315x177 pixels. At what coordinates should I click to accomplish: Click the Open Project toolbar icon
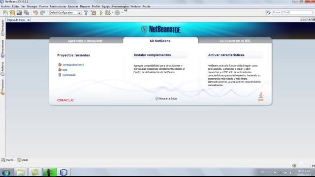19,13
